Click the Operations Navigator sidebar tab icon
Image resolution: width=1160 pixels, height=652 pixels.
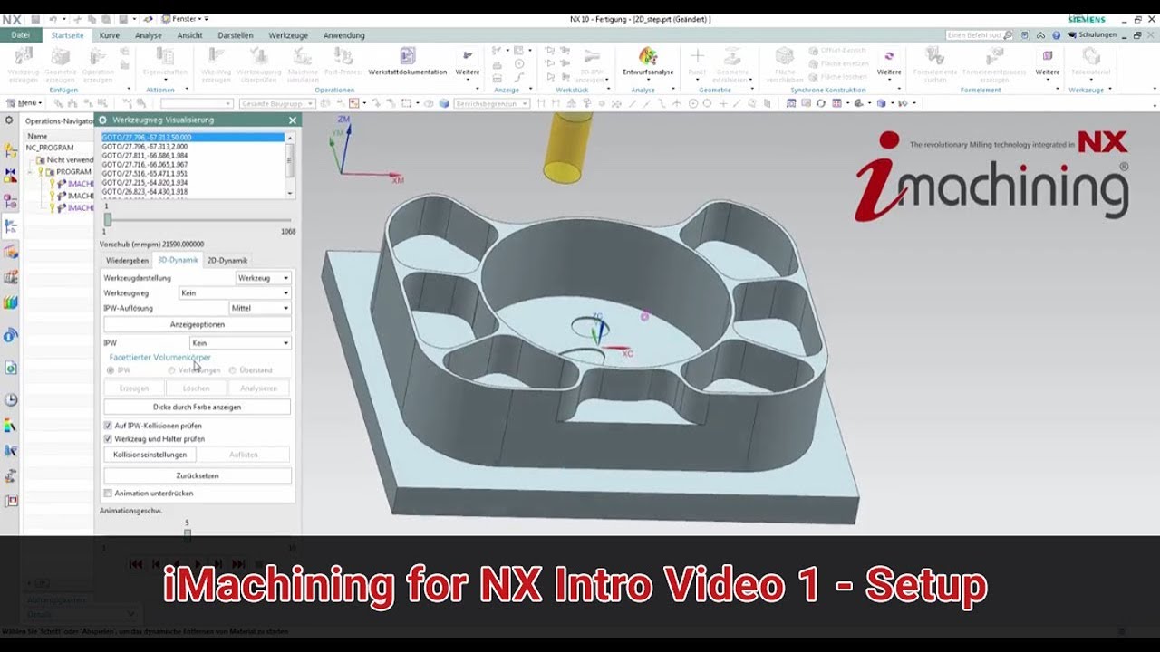pyautogui.click(x=11, y=226)
